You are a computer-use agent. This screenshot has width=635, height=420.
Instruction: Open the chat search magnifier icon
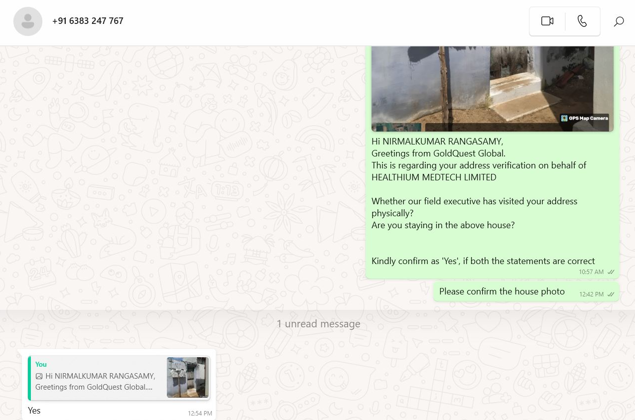(x=619, y=21)
